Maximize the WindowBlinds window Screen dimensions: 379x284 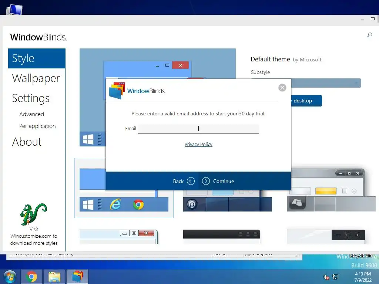(372, 19)
